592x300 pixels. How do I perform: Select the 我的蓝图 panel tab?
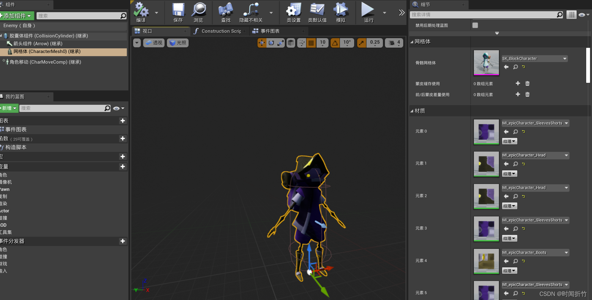[26, 97]
